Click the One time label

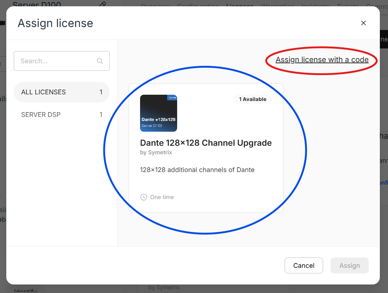[162, 197]
